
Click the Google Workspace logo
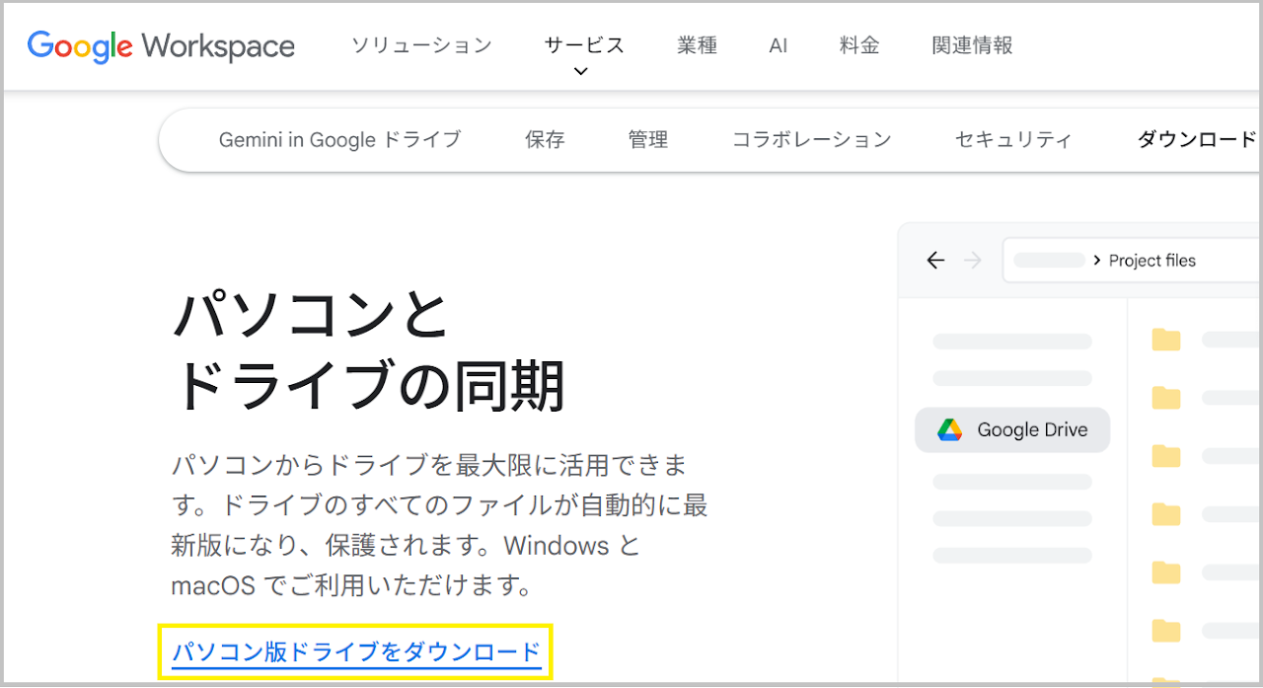click(x=161, y=45)
